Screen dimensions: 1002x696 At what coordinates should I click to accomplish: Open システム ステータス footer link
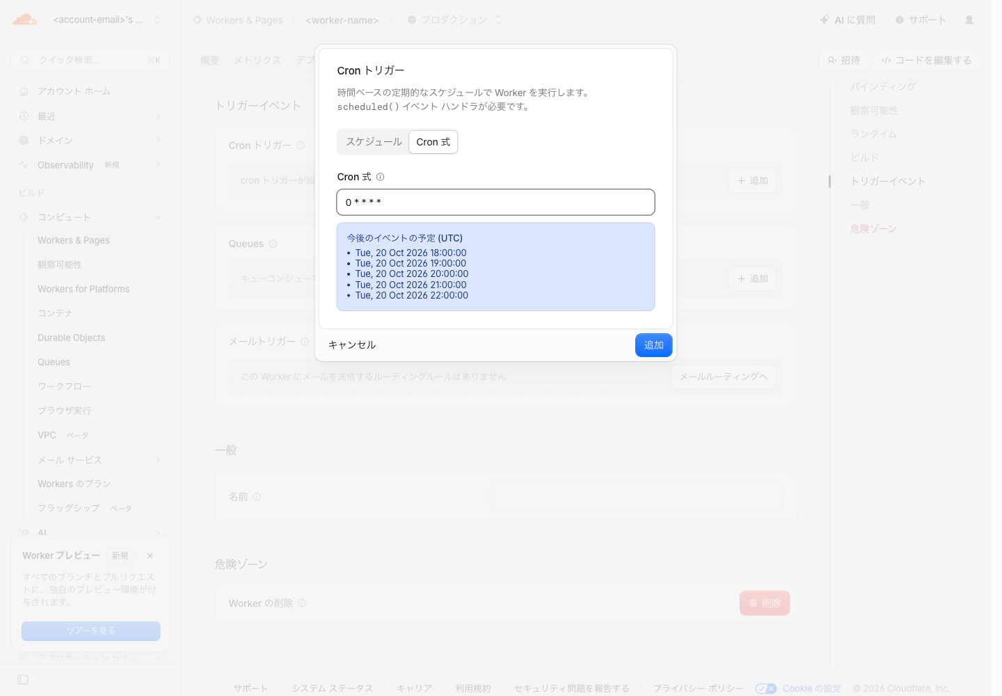pyautogui.click(x=333, y=688)
